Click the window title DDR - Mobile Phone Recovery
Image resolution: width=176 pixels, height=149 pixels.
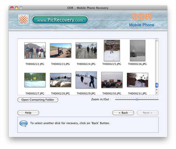[x=88, y=8]
